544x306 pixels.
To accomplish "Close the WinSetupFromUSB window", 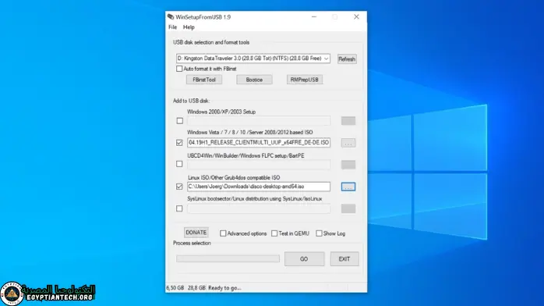I will point(356,16).
